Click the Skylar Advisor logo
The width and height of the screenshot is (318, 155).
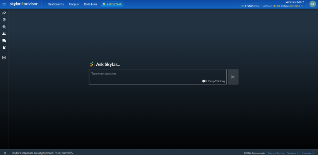point(24,4)
